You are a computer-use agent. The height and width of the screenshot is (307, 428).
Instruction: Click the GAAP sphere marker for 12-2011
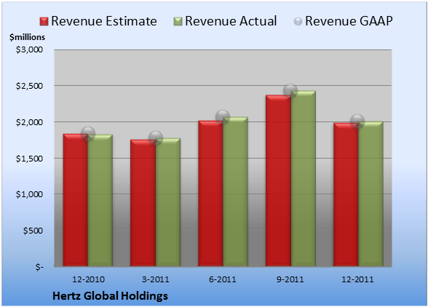pyautogui.click(x=357, y=121)
